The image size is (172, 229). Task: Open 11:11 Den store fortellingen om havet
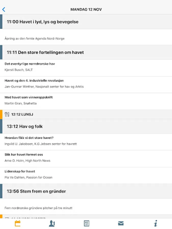(x=45, y=52)
